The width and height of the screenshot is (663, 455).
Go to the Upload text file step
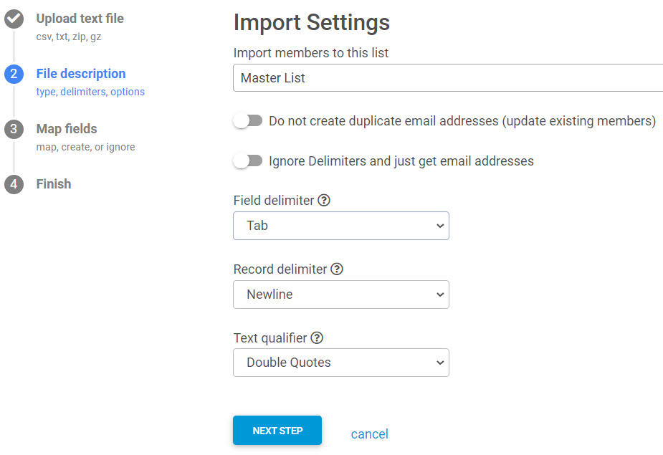80,19
